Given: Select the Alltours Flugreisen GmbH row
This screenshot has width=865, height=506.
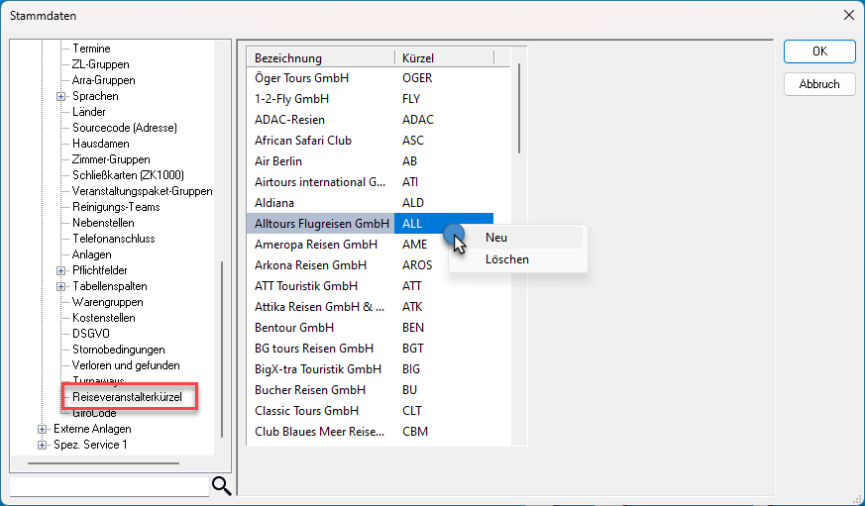Looking at the screenshot, I should pyautogui.click(x=371, y=224).
